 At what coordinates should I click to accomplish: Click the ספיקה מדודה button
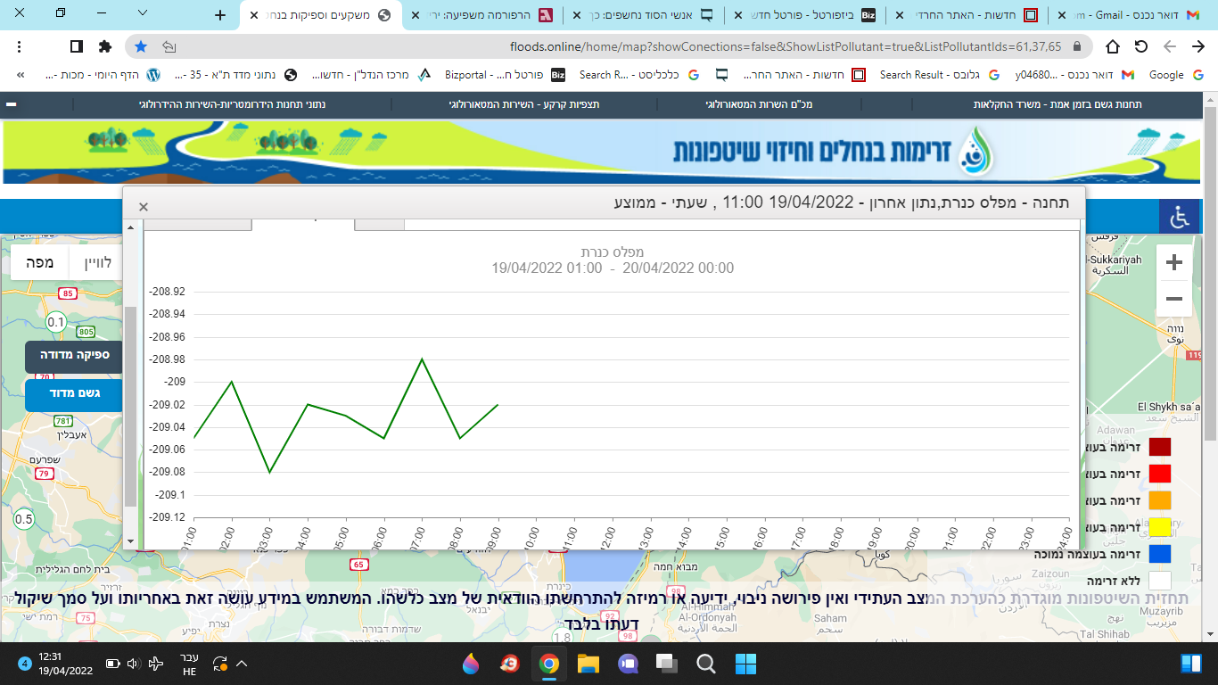coord(73,355)
